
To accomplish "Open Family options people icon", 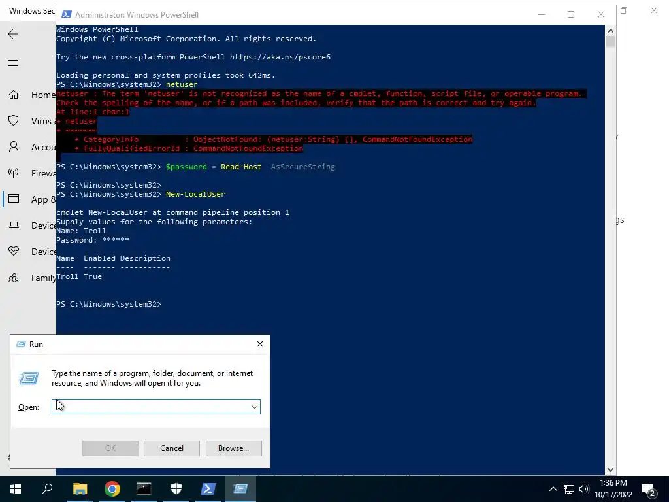I will (x=14, y=278).
